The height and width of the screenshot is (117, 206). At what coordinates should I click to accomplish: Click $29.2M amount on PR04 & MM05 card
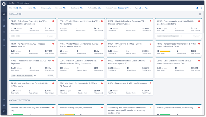(x=146, y=51)
